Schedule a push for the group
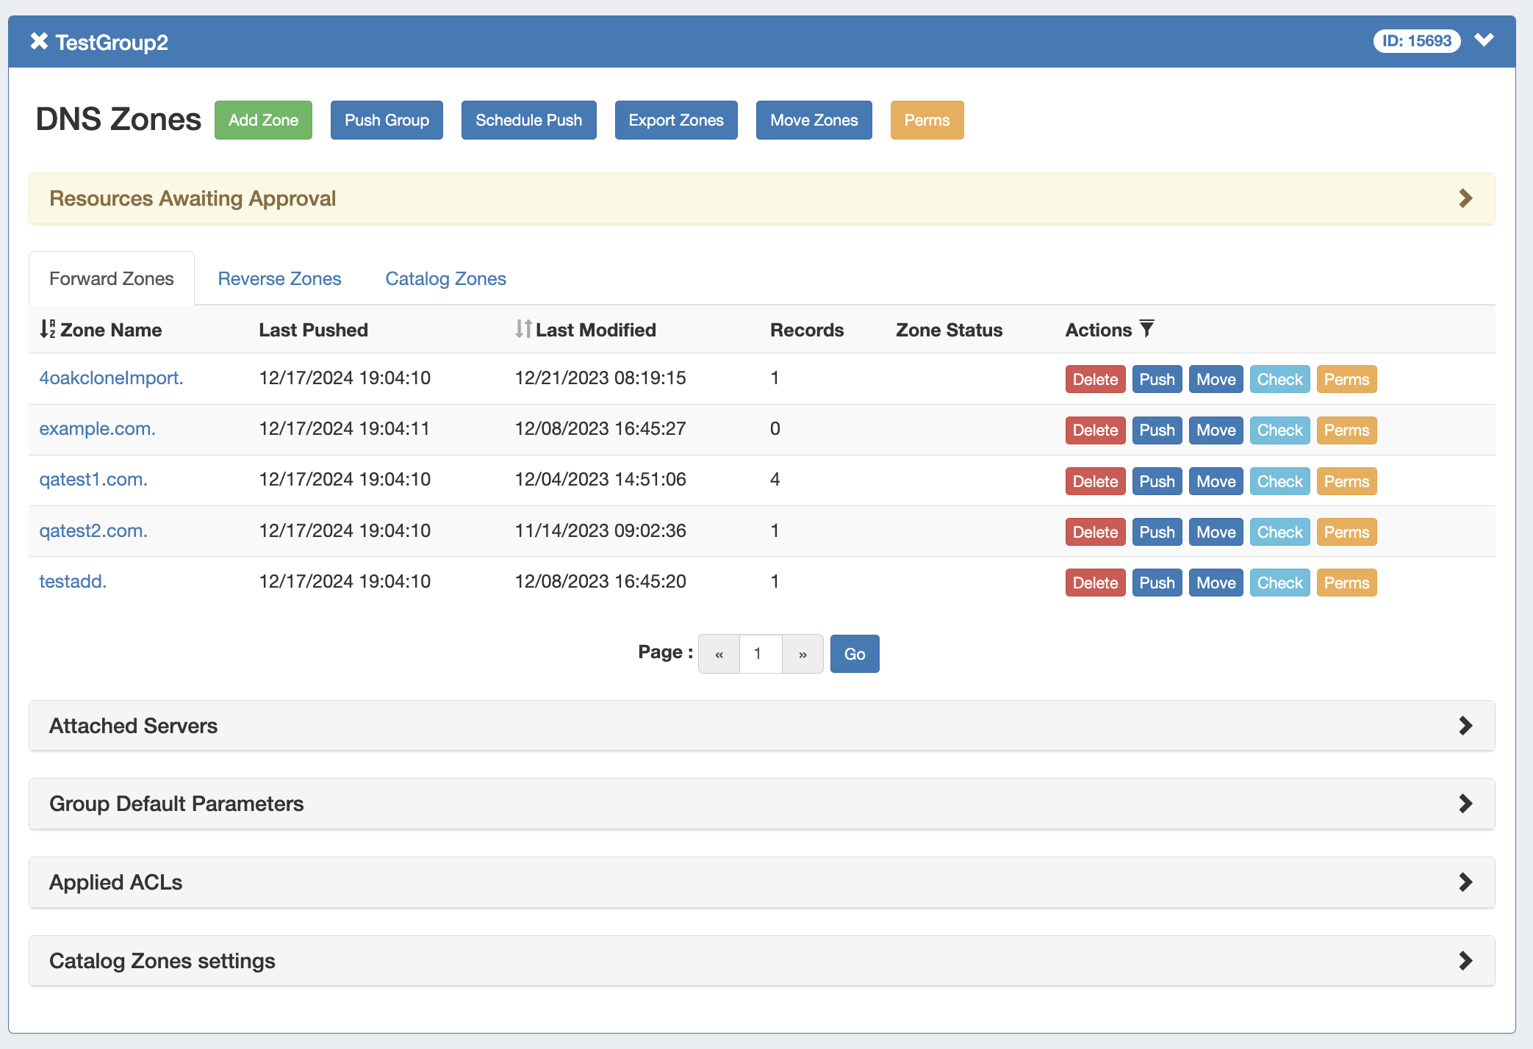This screenshot has width=1533, height=1049. point(528,120)
